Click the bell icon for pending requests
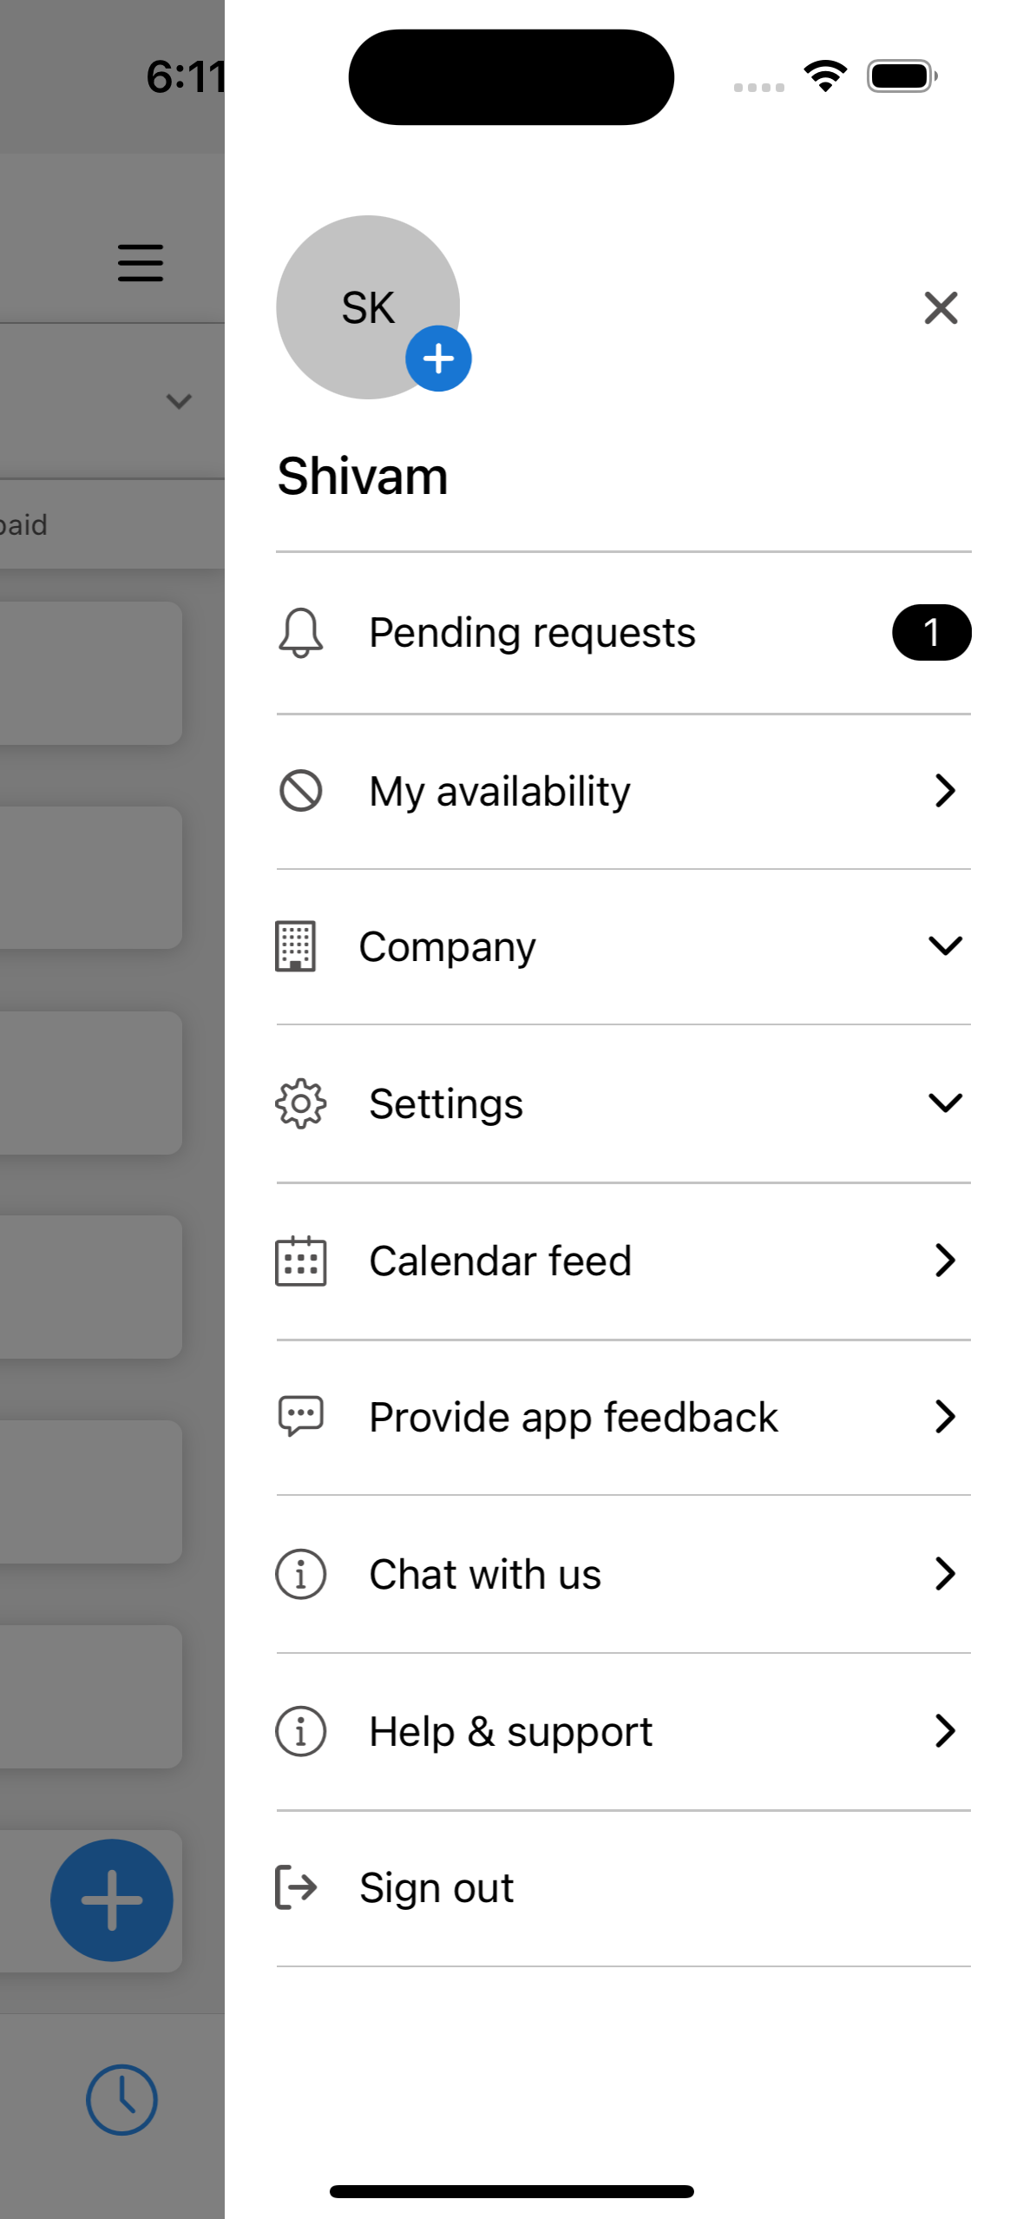 pos(300,632)
